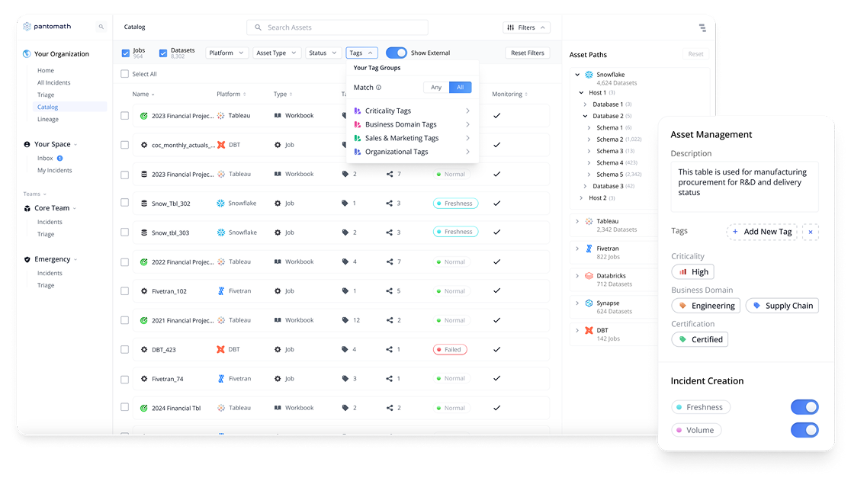The height and width of the screenshot is (478, 851).
Task: Click Match info circle icon
Action: click(x=379, y=88)
